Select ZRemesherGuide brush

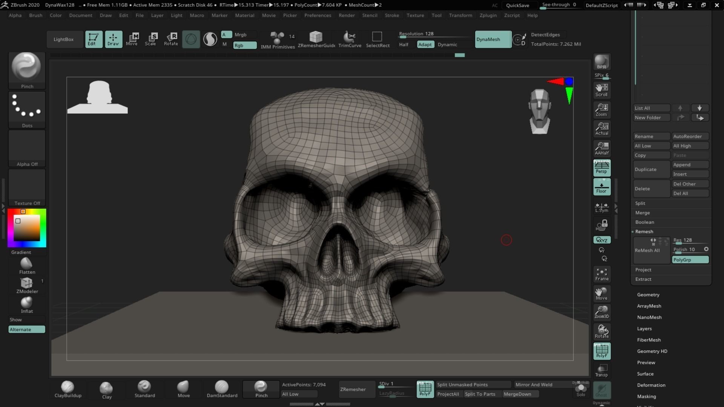(316, 39)
